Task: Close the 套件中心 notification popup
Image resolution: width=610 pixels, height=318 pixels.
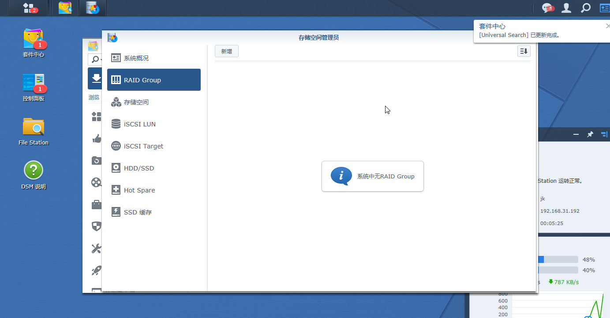Action: click(x=608, y=26)
